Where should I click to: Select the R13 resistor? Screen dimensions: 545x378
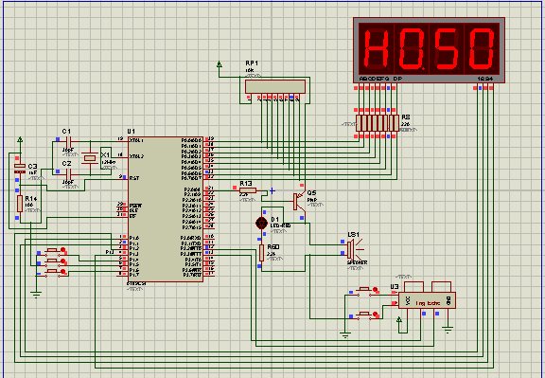pyautogui.click(x=248, y=190)
